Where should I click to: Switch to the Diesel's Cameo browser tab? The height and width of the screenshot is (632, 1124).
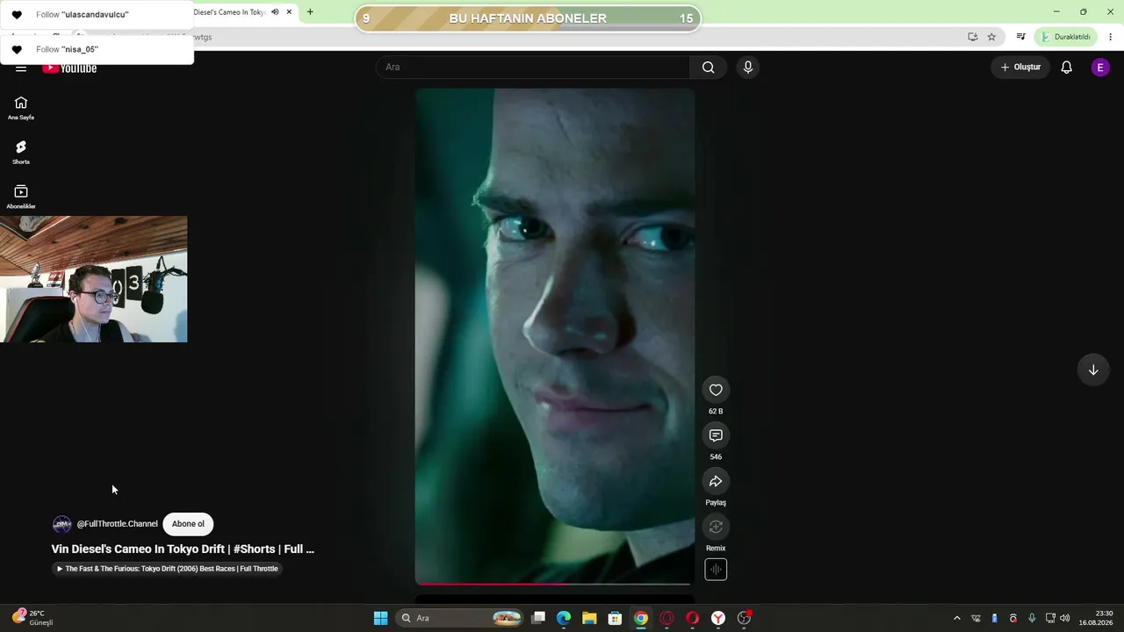click(x=230, y=12)
